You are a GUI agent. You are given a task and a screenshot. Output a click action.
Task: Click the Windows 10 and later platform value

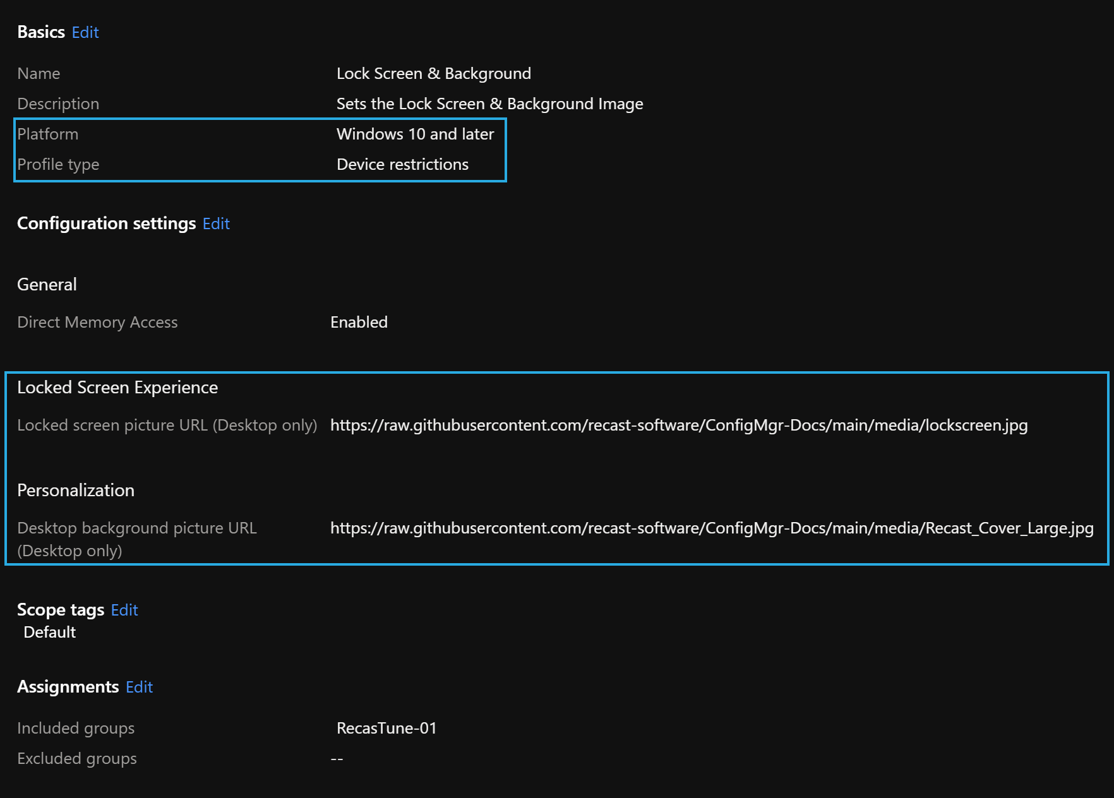click(415, 134)
